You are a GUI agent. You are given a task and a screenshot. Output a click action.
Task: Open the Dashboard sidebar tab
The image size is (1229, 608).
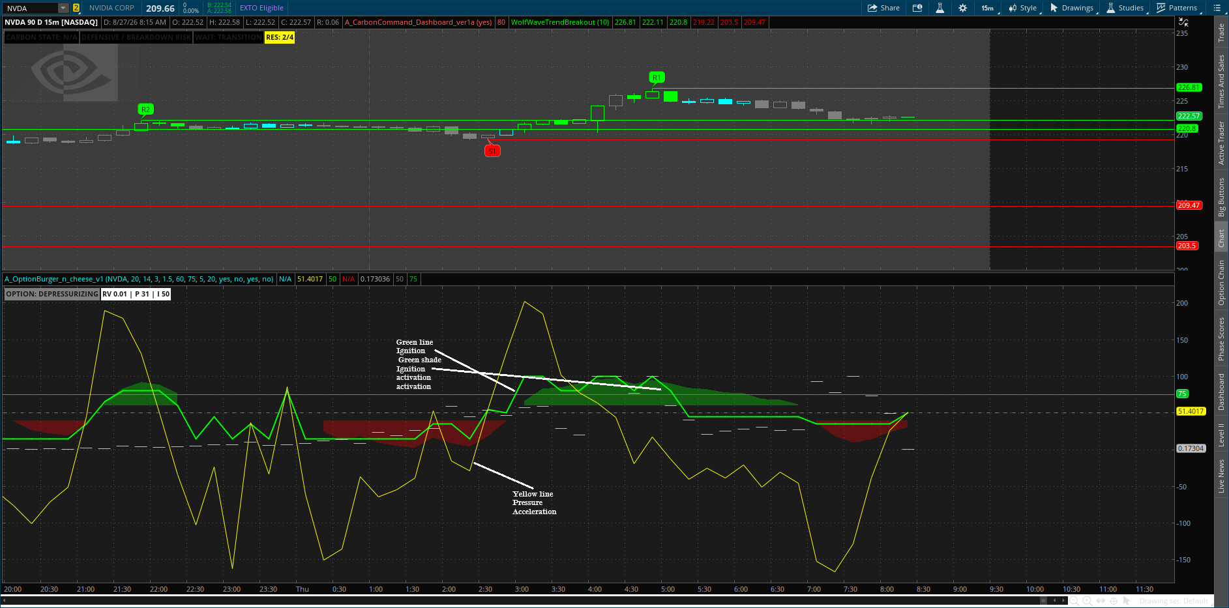(1221, 392)
